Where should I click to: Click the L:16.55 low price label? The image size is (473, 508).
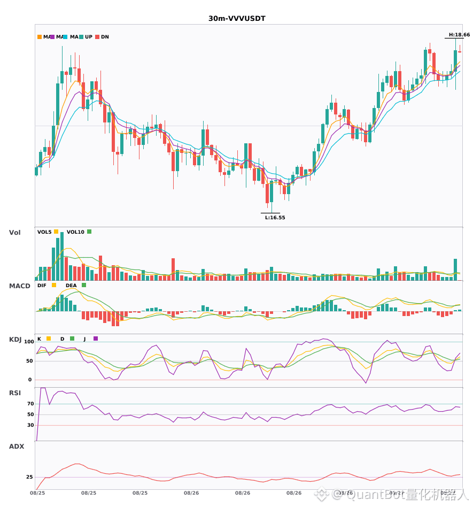[x=275, y=218]
